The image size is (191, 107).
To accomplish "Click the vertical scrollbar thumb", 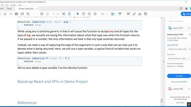I will tap(162, 101).
